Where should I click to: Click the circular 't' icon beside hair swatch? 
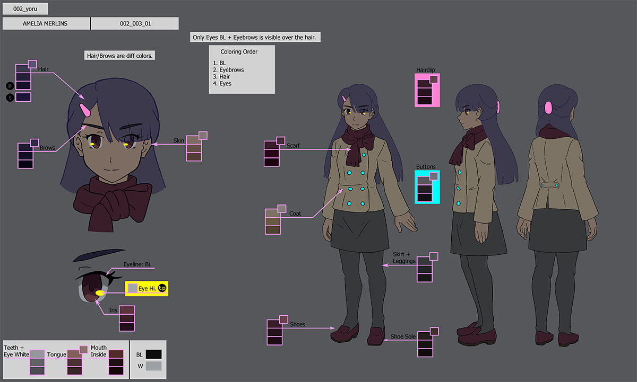pyautogui.click(x=10, y=97)
